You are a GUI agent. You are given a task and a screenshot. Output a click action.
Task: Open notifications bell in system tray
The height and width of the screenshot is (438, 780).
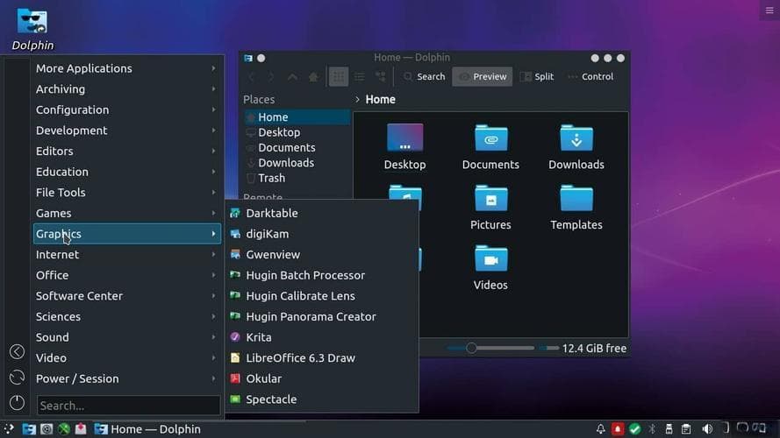[x=600, y=429]
